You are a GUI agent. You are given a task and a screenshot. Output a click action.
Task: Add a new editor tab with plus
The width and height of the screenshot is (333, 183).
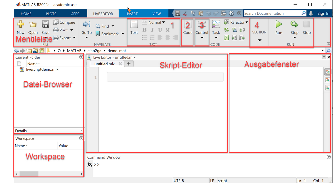click(129, 64)
